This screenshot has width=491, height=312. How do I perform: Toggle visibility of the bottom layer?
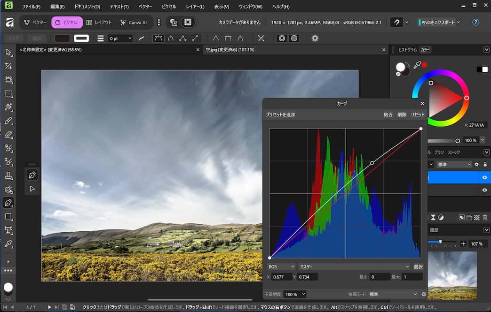click(x=484, y=190)
